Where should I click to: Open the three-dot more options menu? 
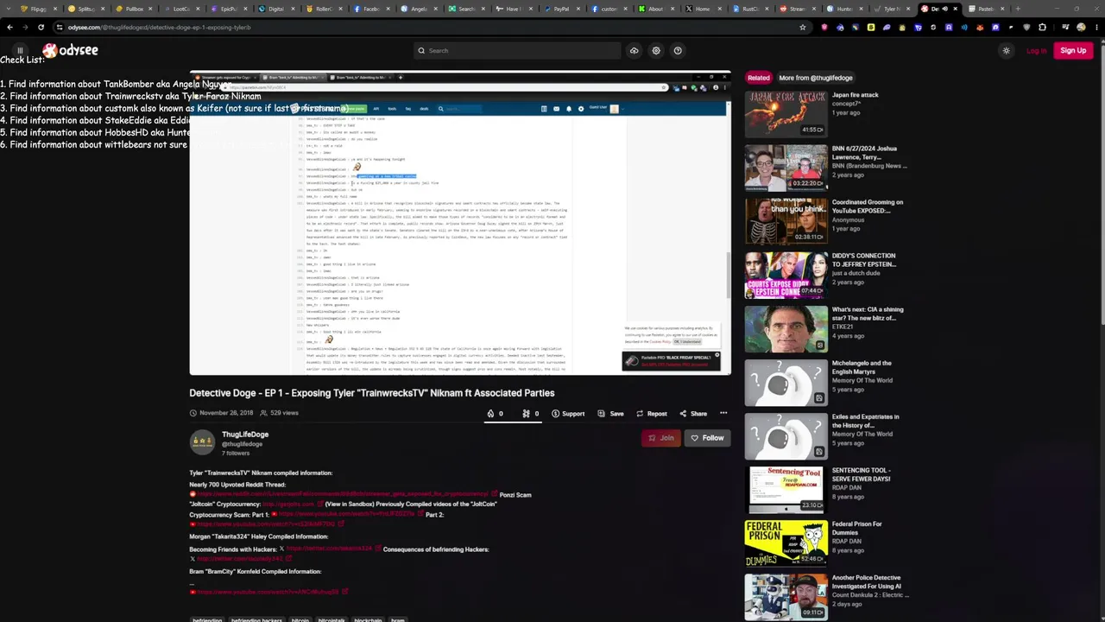723,414
